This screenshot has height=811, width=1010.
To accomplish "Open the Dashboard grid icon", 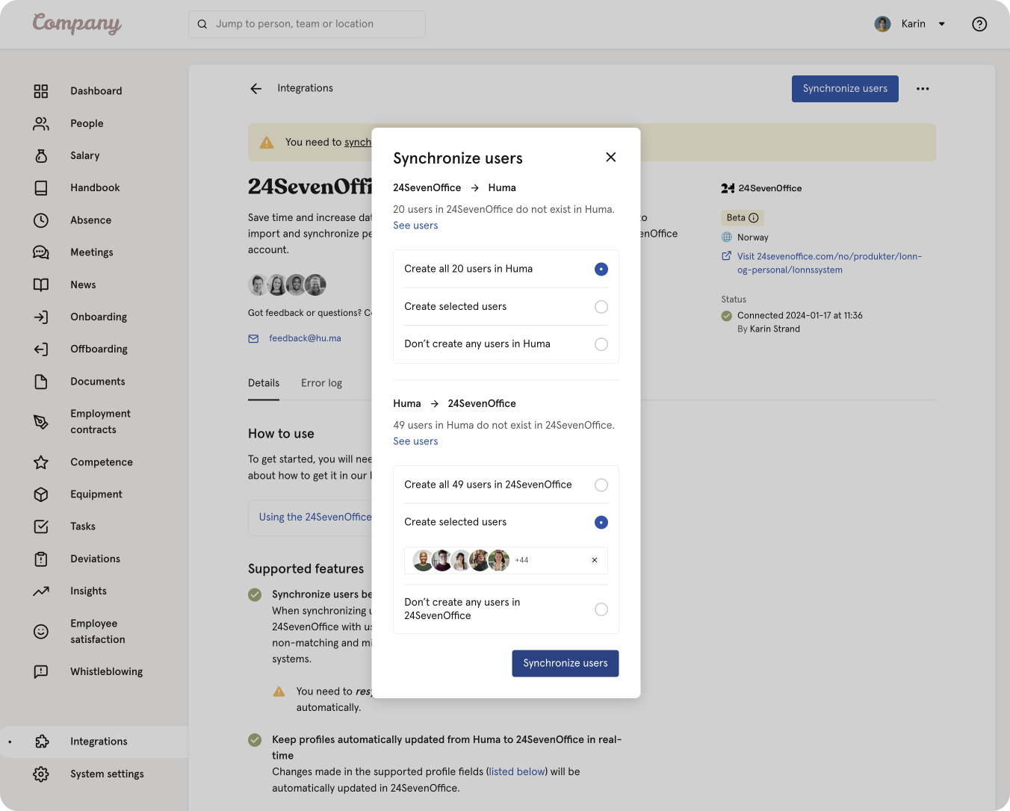I will tap(41, 91).
